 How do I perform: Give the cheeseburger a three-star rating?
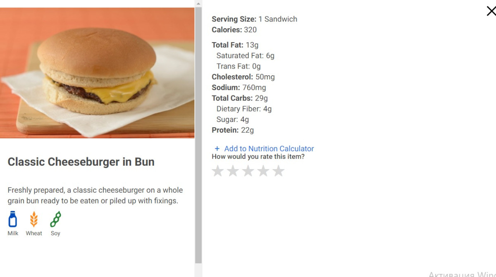[248, 171]
